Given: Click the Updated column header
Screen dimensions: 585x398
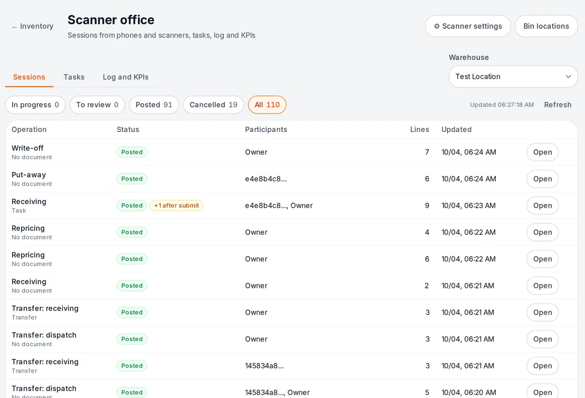Looking at the screenshot, I should [456, 130].
